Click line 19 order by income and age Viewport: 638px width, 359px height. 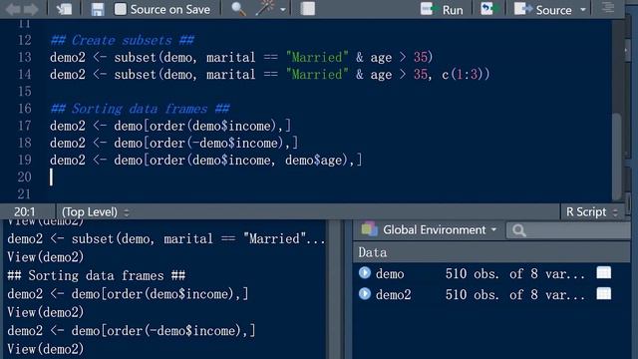point(205,160)
